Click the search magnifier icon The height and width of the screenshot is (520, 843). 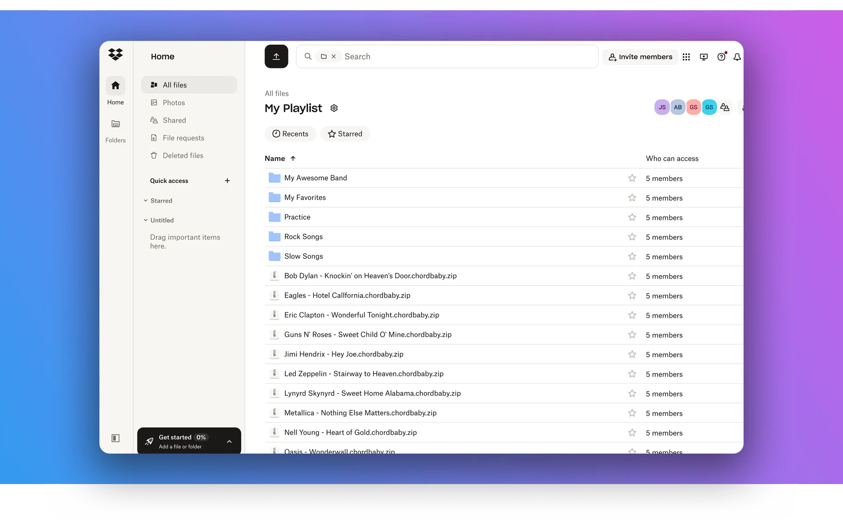coord(308,56)
